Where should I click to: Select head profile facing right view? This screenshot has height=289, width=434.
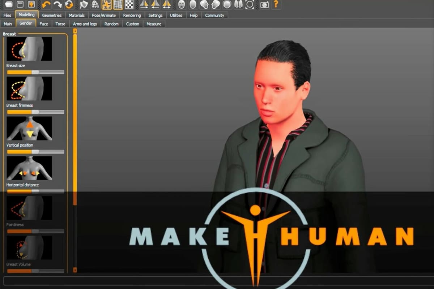[x=204, y=4]
